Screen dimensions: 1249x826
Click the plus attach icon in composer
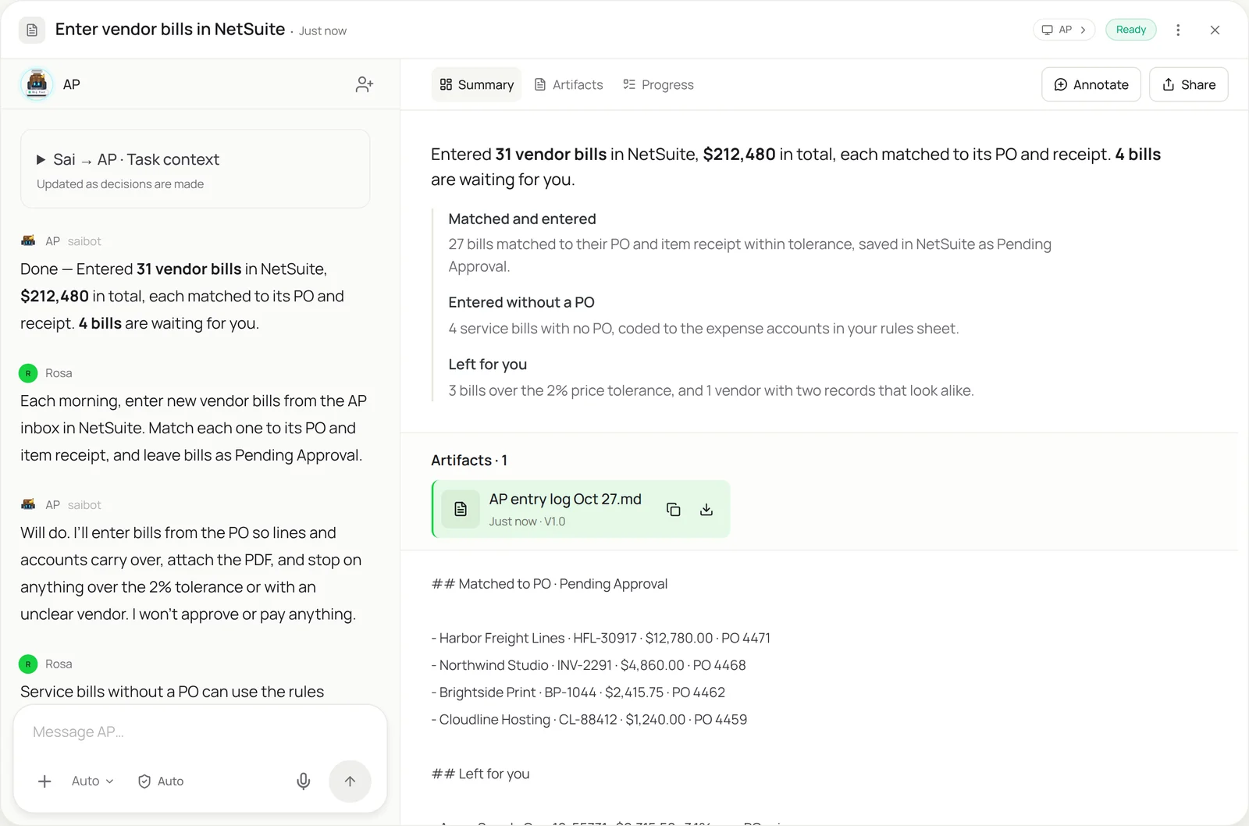pos(45,781)
